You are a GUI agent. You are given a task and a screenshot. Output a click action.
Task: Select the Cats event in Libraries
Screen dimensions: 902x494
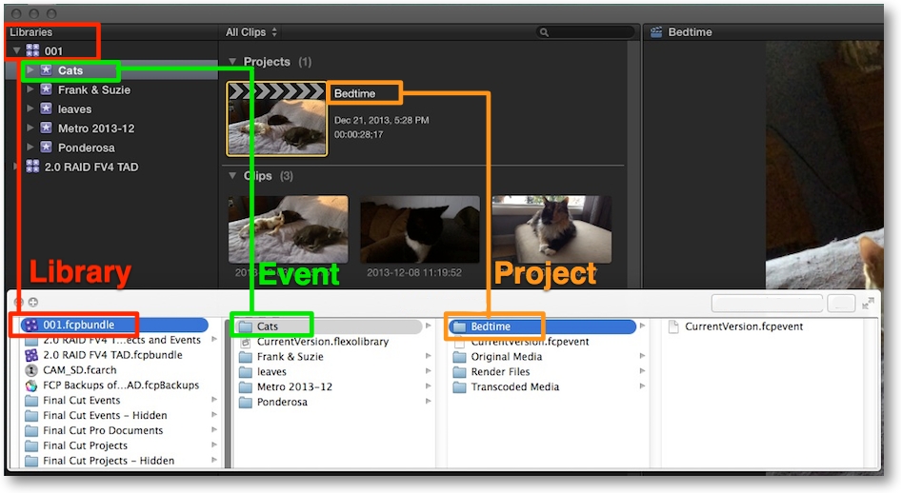[x=111, y=70]
